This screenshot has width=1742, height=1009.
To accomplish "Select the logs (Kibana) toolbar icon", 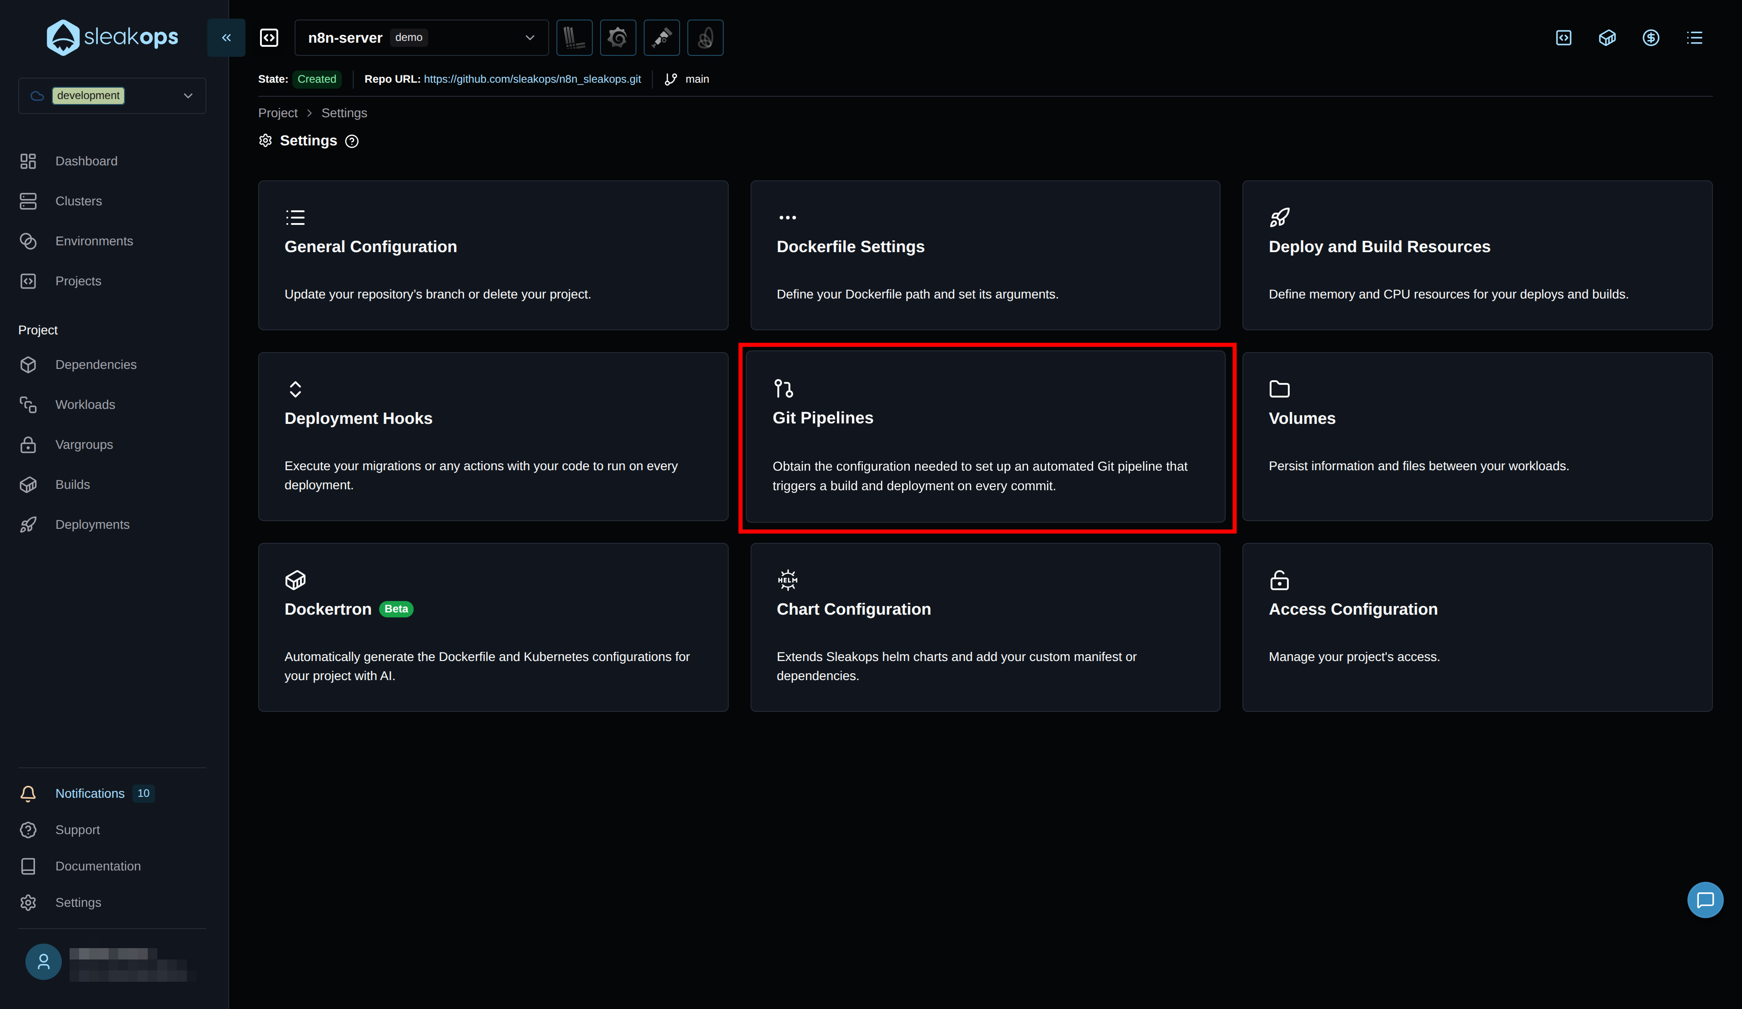I will pyautogui.click(x=575, y=37).
